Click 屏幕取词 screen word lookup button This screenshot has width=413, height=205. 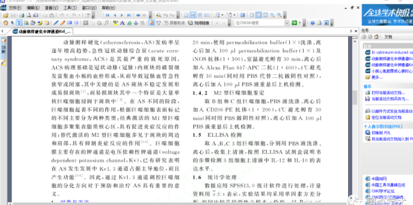click(174, 23)
